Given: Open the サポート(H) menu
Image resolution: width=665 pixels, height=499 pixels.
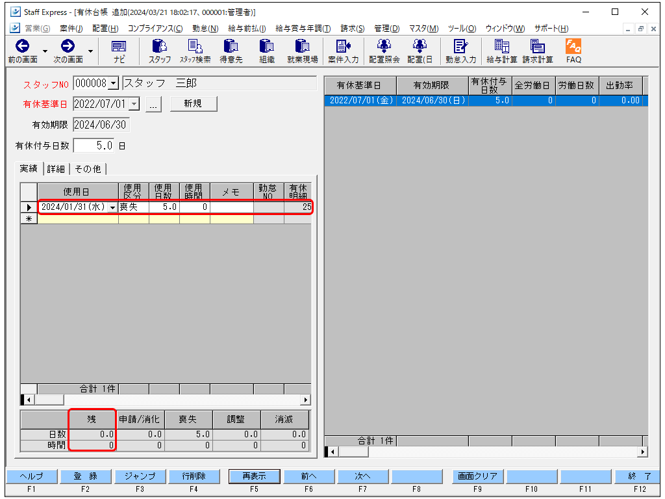Looking at the screenshot, I should pos(551,29).
